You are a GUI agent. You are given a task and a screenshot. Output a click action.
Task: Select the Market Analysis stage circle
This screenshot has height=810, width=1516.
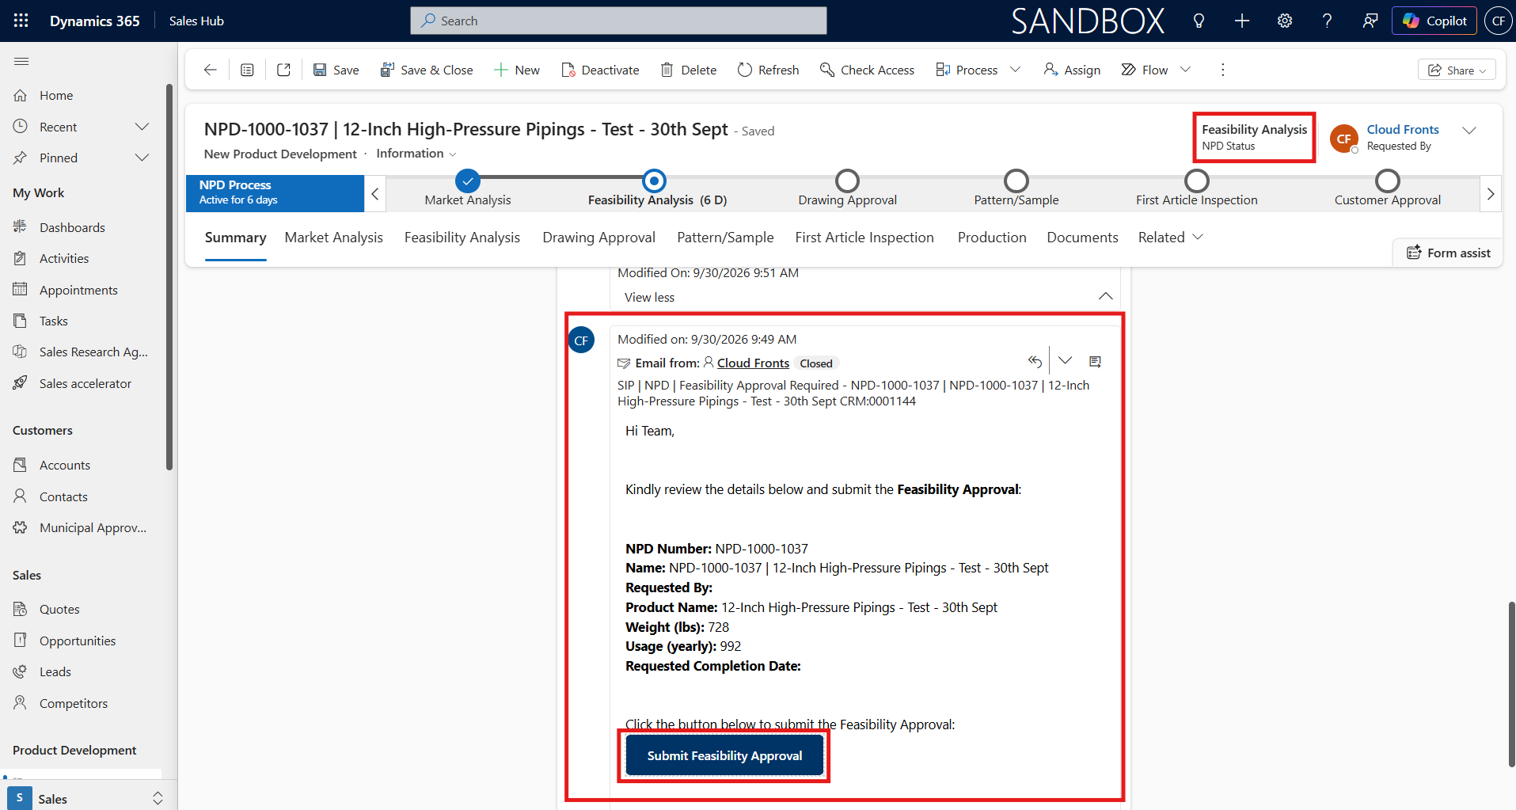tap(468, 181)
